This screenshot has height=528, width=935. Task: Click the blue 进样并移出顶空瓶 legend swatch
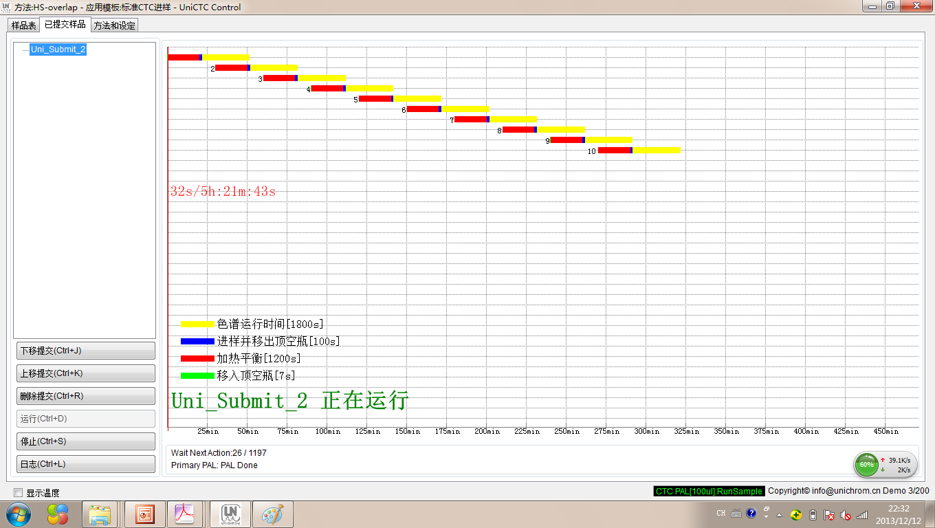point(197,341)
